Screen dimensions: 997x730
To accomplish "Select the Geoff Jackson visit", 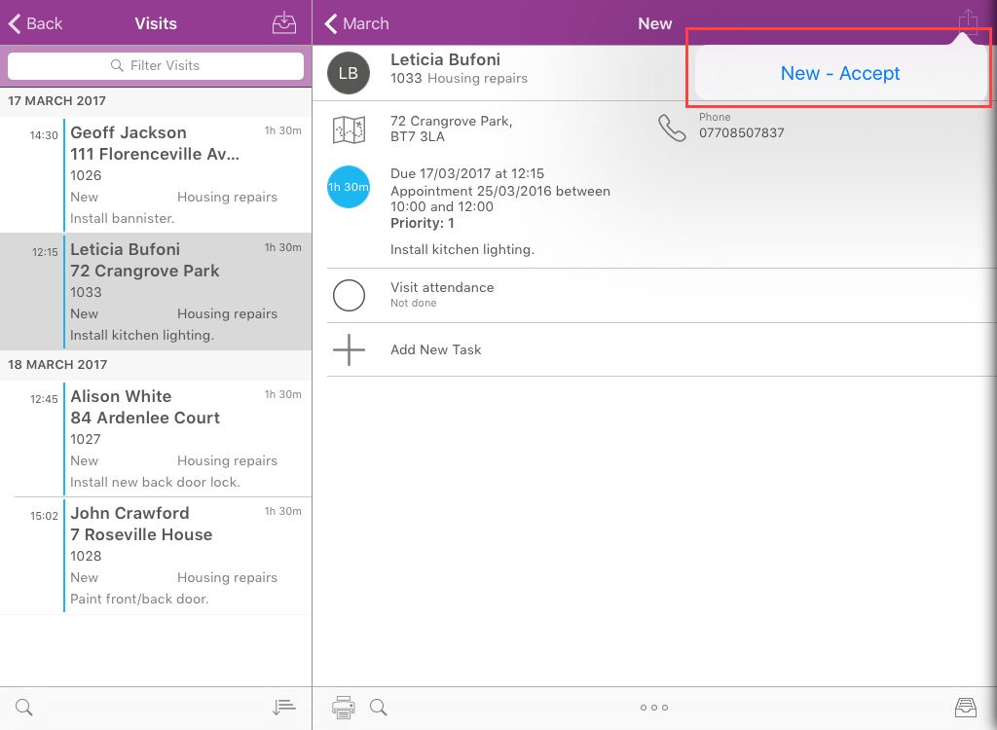I will point(156,175).
